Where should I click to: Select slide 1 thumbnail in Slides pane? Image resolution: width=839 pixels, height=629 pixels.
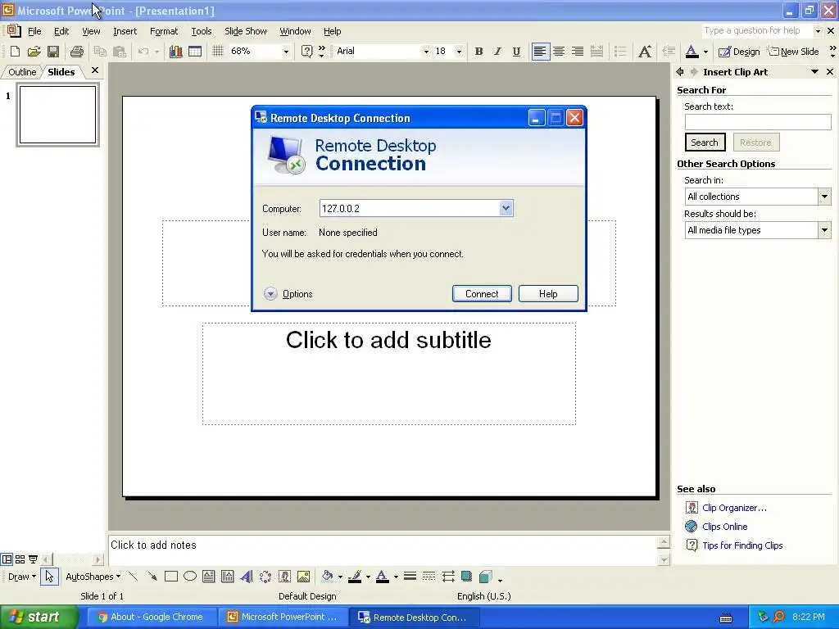click(x=58, y=115)
